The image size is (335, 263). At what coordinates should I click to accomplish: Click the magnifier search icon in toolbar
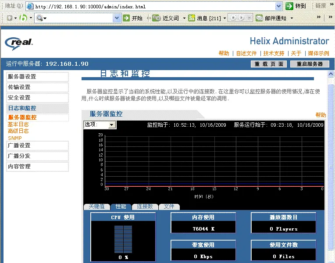click(39, 18)
